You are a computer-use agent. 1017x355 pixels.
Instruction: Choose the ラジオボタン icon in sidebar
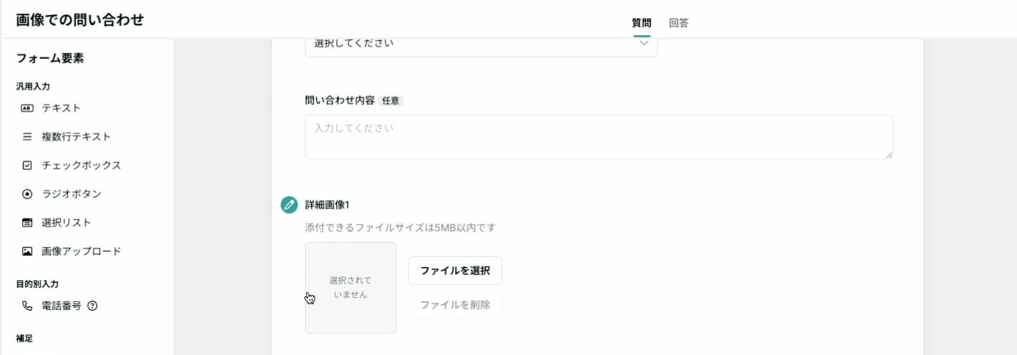click(27, 194)
